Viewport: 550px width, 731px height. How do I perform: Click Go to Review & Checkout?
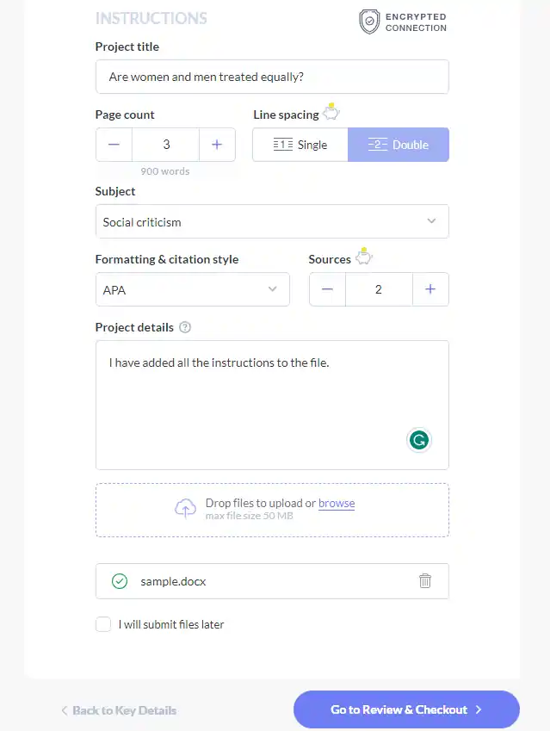[x=405, y=709]
